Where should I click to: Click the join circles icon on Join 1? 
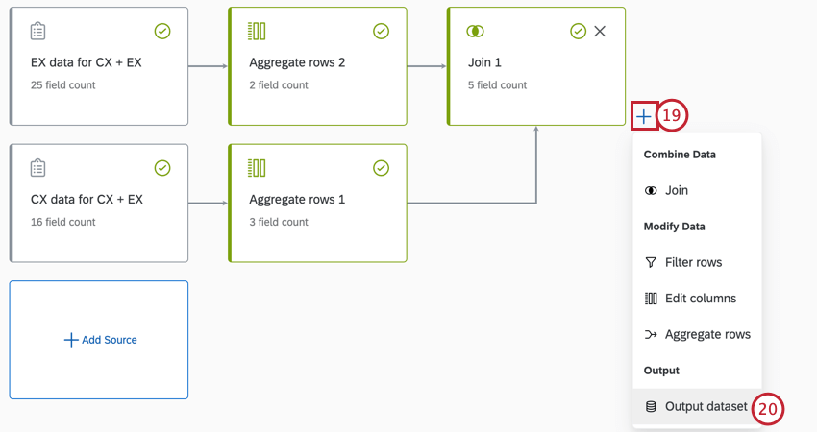coord(475,32)
